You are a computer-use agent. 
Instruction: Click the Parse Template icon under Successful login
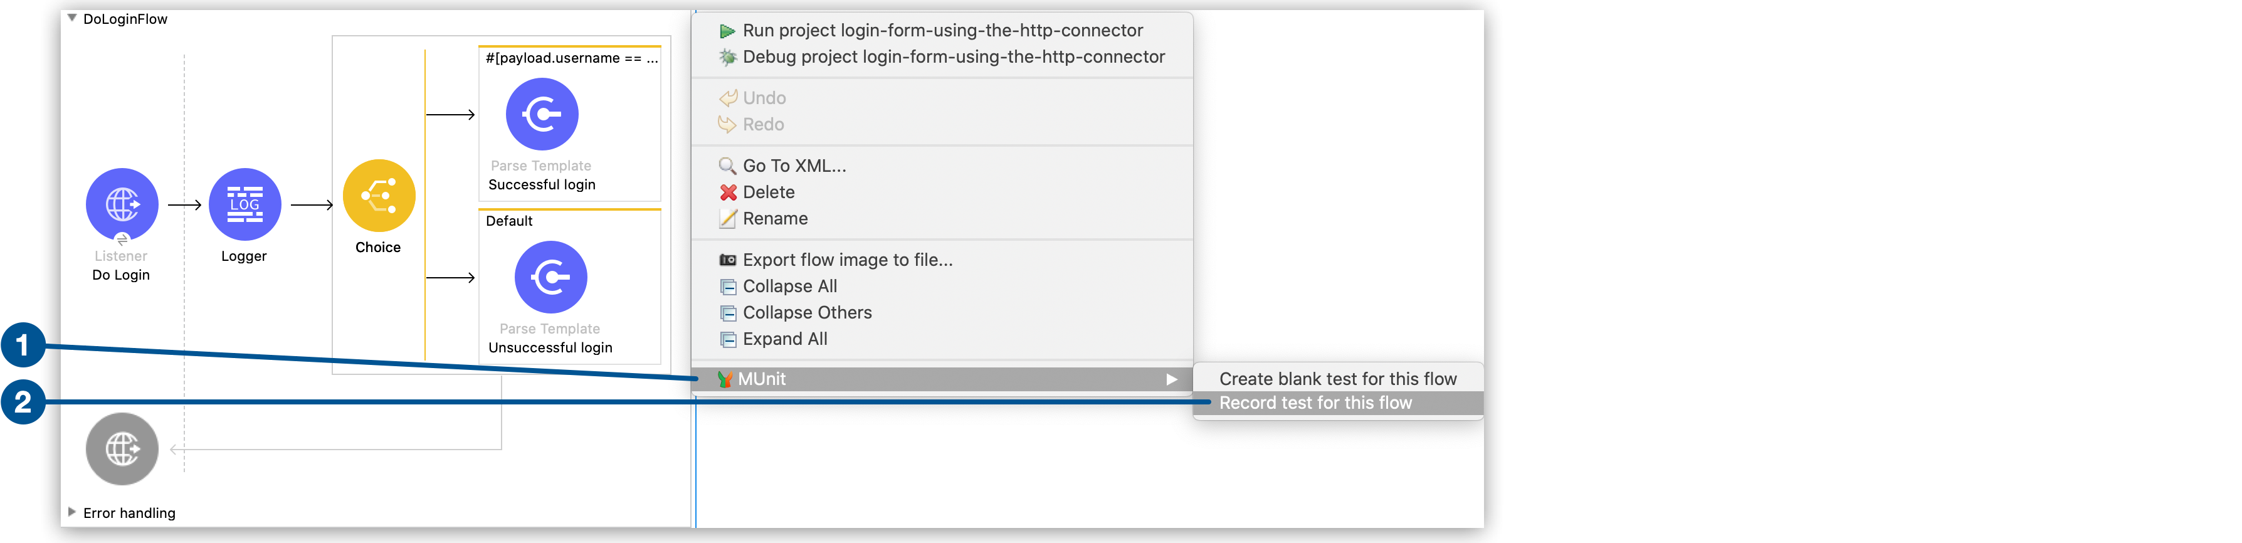(541, 113)
